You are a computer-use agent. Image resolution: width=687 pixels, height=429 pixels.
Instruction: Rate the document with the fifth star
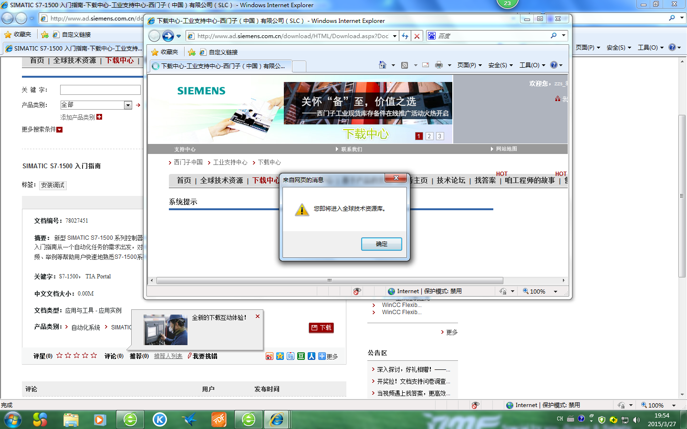coord(94,356)
